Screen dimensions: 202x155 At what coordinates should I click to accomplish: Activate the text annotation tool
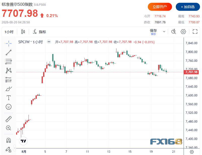[x=9, y=98]
